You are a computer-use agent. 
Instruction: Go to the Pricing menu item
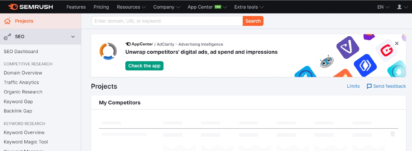coord(101,7)
